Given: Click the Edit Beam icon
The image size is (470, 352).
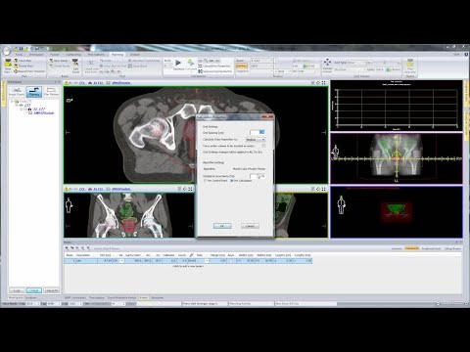Looking at the screenshot, I should pos(75,63).
